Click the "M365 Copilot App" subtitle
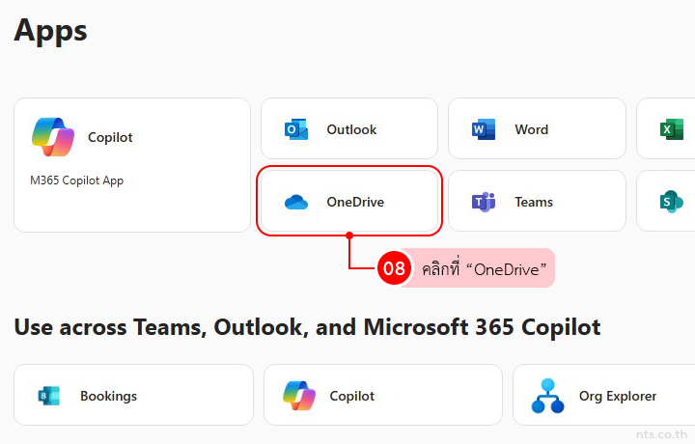The image size is (695, 444). point(76,180)
